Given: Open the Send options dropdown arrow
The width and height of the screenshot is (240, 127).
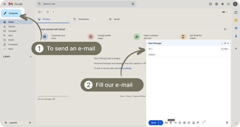Looking at the screenshot, I should click(x=161, y=123).
